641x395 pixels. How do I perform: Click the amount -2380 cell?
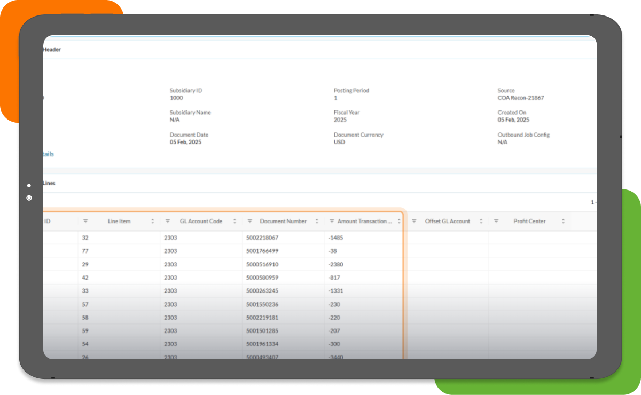pyautogui.click(x=335, y=264)
